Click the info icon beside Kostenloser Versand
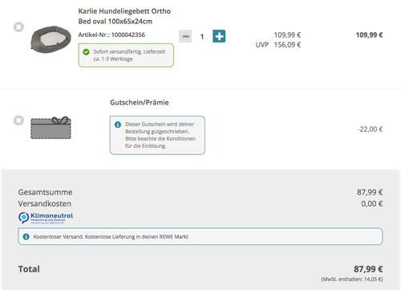401x290 pixels. pyautogui.click(x=26, y=236)
